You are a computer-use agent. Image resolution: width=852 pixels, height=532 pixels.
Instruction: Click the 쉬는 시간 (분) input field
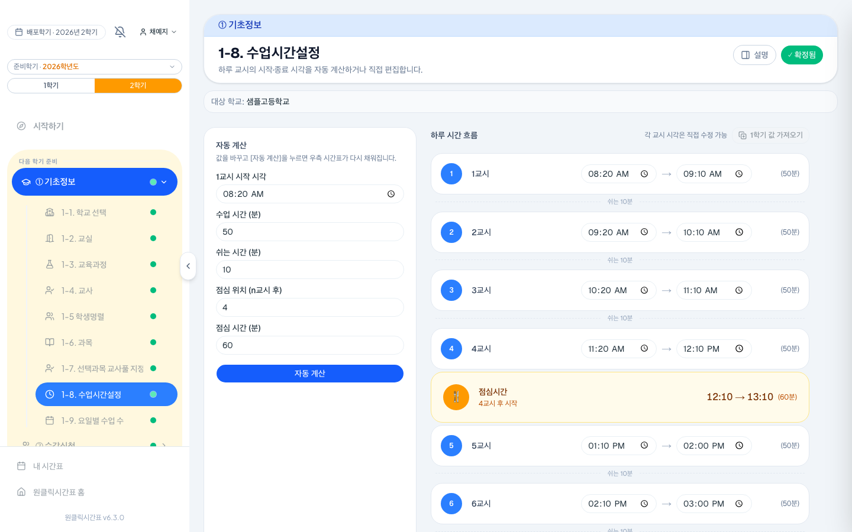310,270
